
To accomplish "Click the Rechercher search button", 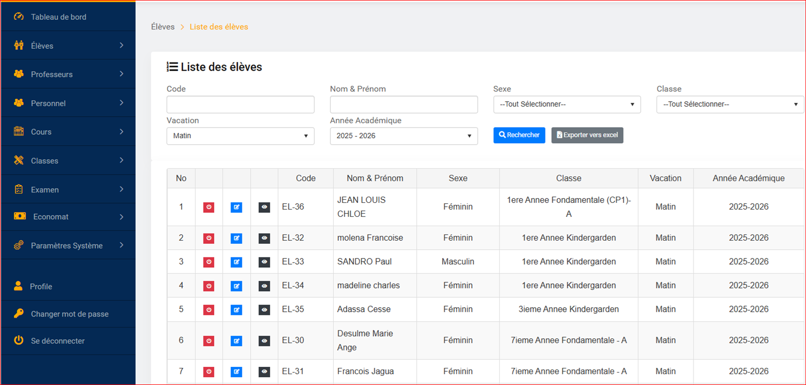I will (519, 135).
